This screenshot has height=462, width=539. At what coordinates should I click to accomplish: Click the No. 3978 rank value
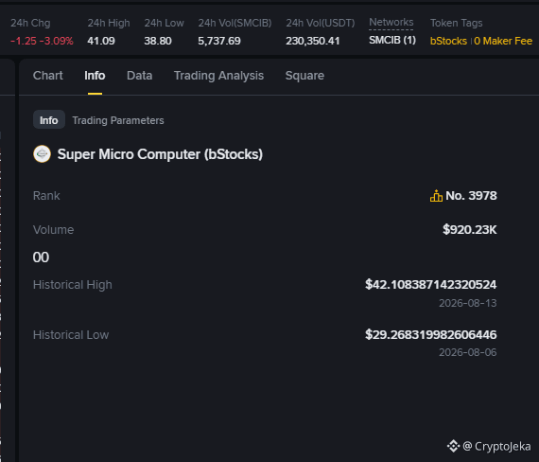[471, 196]
